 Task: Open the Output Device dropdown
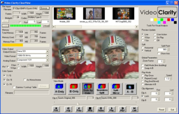[47, 51]
